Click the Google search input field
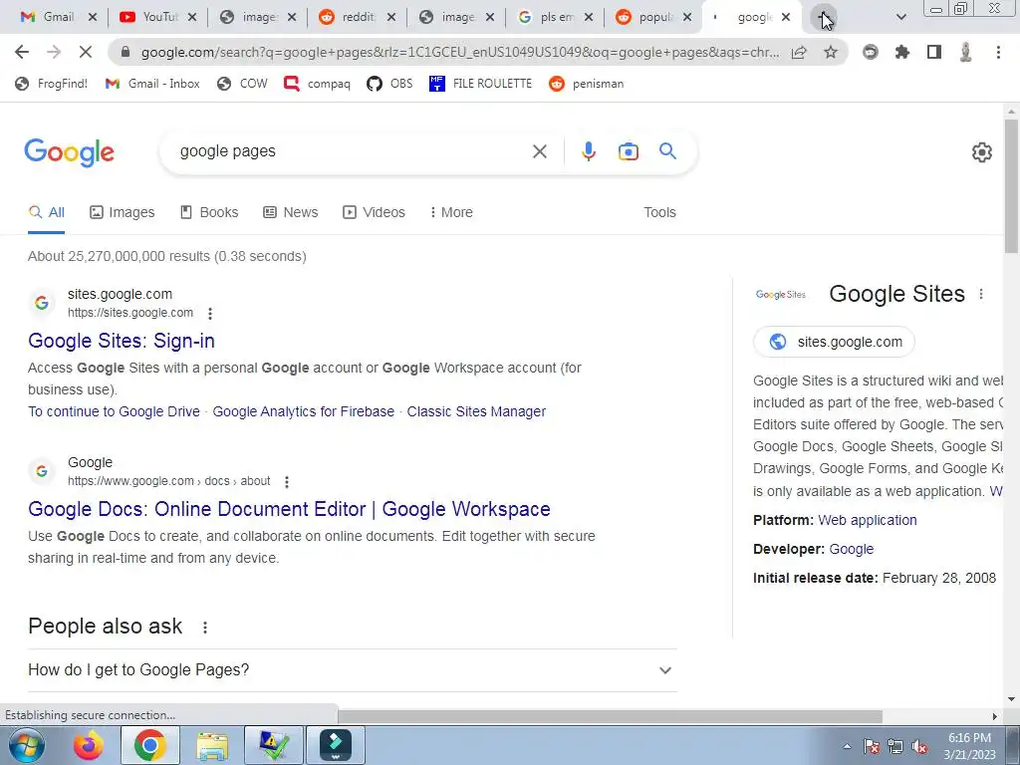Screen dimensions: 1020x765 pyautogui.click(x=352, y=151)
